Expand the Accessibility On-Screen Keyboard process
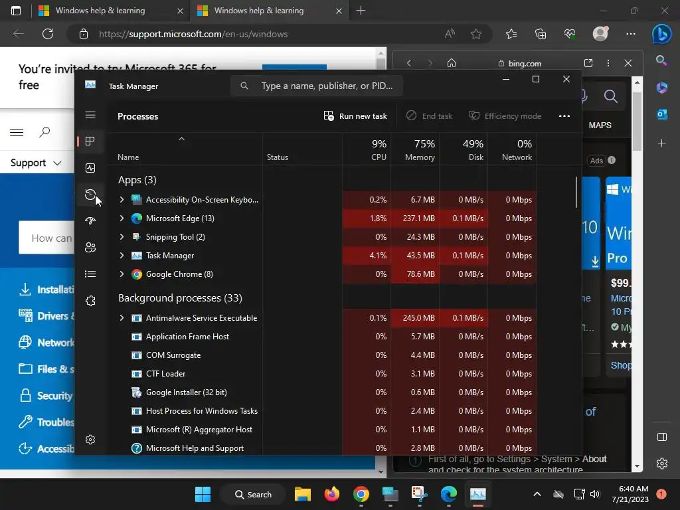 [122, 199]
